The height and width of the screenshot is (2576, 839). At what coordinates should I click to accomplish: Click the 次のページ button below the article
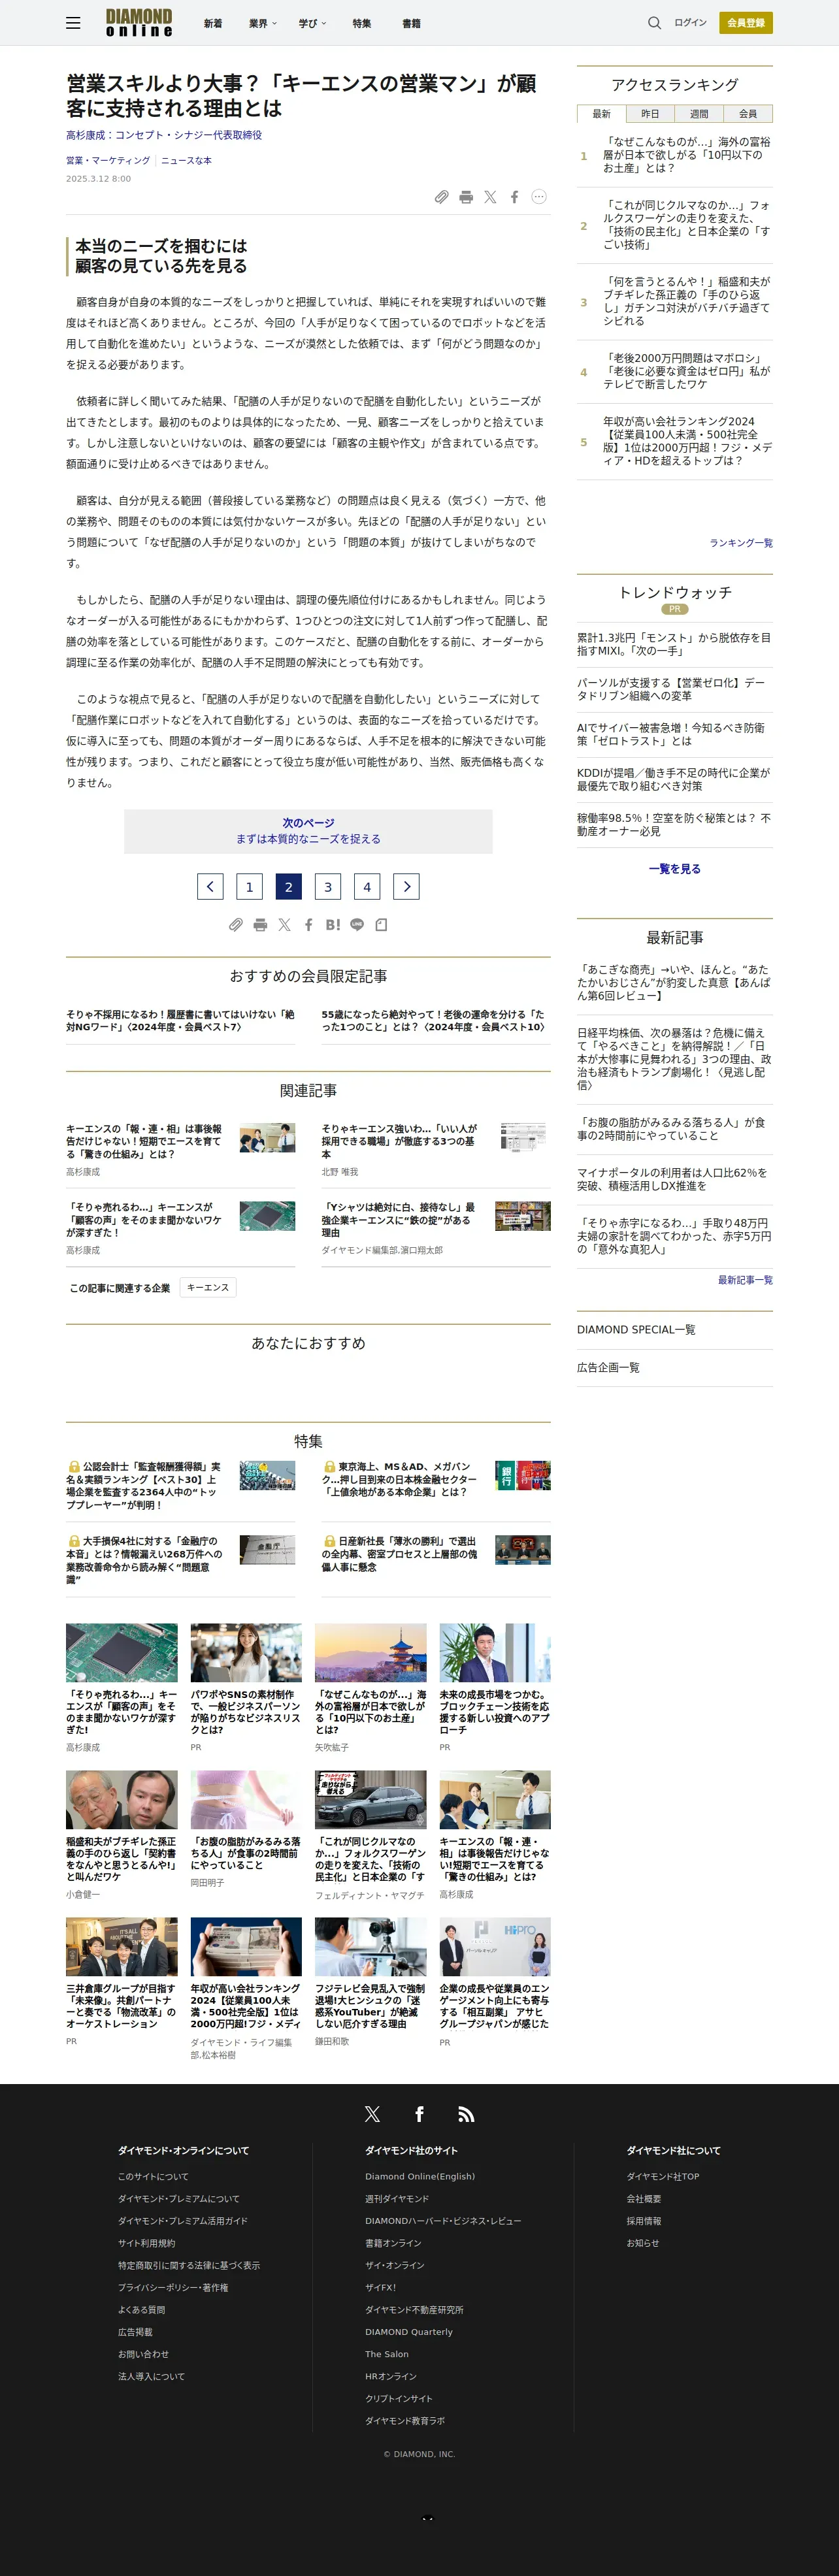click(x=308, y=831)
